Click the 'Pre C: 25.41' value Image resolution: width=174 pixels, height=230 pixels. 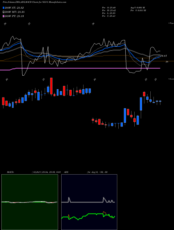[109, 16]
